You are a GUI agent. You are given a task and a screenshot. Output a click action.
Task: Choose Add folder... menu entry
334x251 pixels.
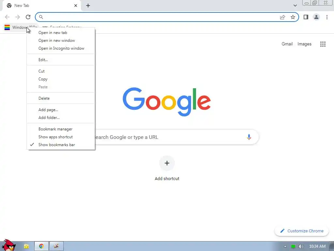pyautogui.click(x=61, y=118)
